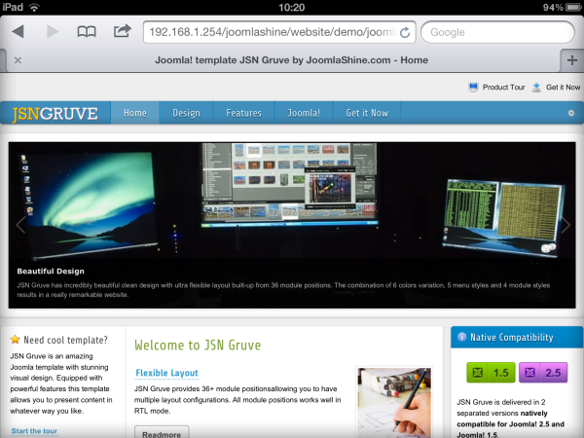Screen dimensions: 584x438
Task: Close the current Safari tab
Action: [x=18, y=60]
